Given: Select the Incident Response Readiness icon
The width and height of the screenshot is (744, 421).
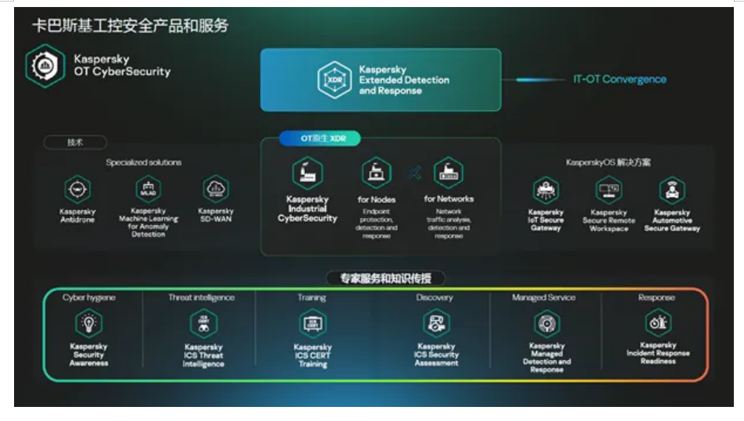Looking at the screenshot, I should click(x=658, y=323).
